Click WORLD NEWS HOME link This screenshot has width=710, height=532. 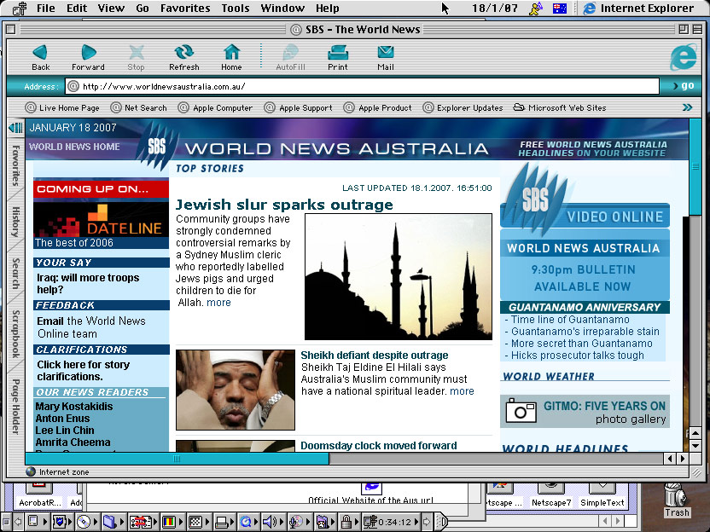coord(75,147)
